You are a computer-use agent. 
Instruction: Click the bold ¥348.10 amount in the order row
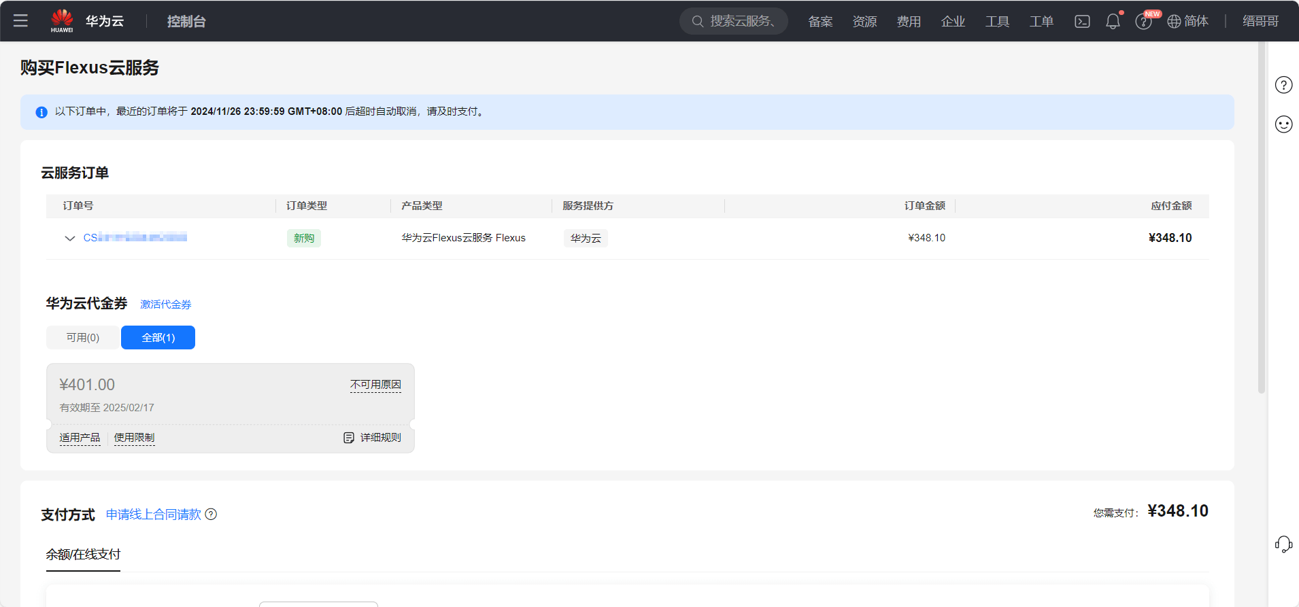point(1170,238)
